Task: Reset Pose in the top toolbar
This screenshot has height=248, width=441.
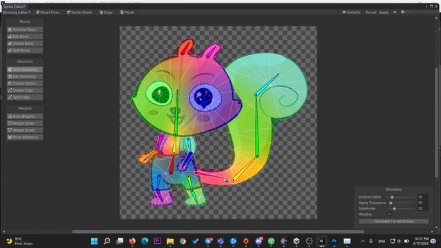Action: click(48, 12)
